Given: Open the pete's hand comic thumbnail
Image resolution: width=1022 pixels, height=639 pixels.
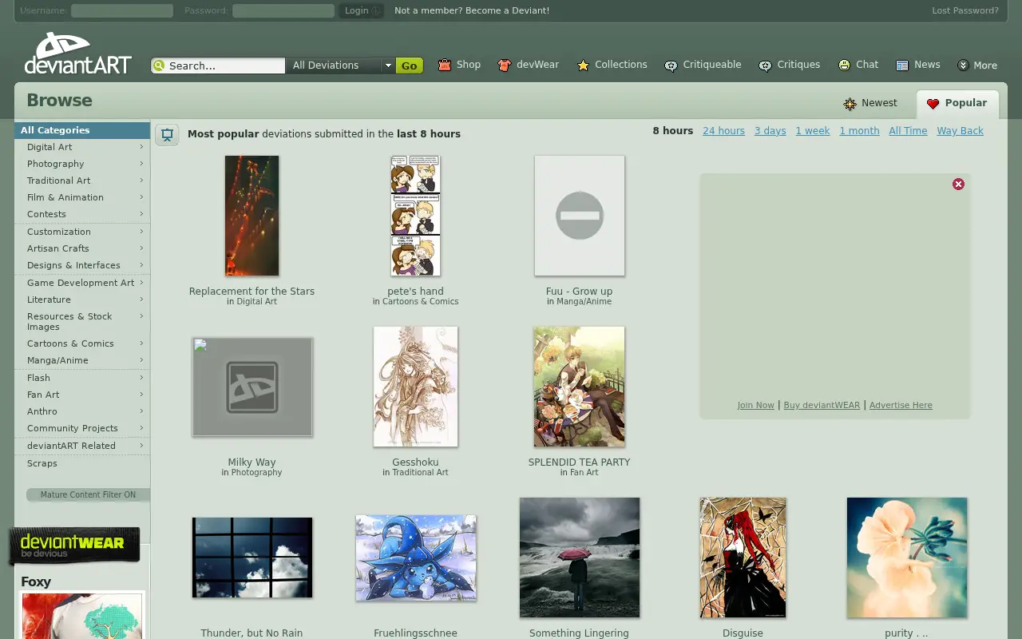Looking at the screenshot, I should (415, 216).
